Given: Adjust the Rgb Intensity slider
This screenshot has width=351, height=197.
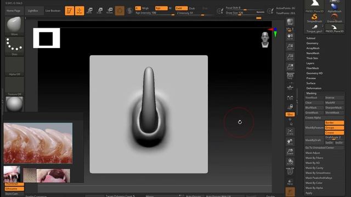Looking at the screenshot, I should (x=155, y=13).
